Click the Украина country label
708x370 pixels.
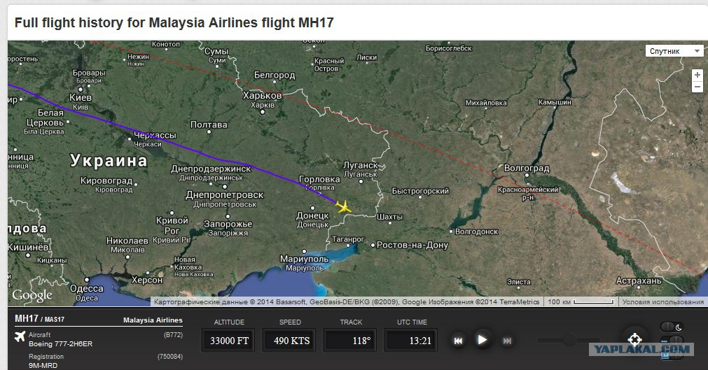109,161
